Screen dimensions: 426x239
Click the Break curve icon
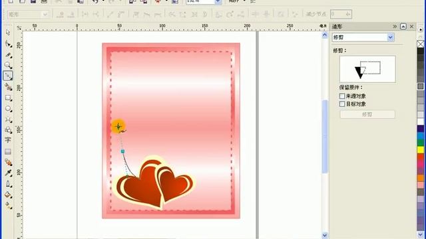click(x=96, y=15)
